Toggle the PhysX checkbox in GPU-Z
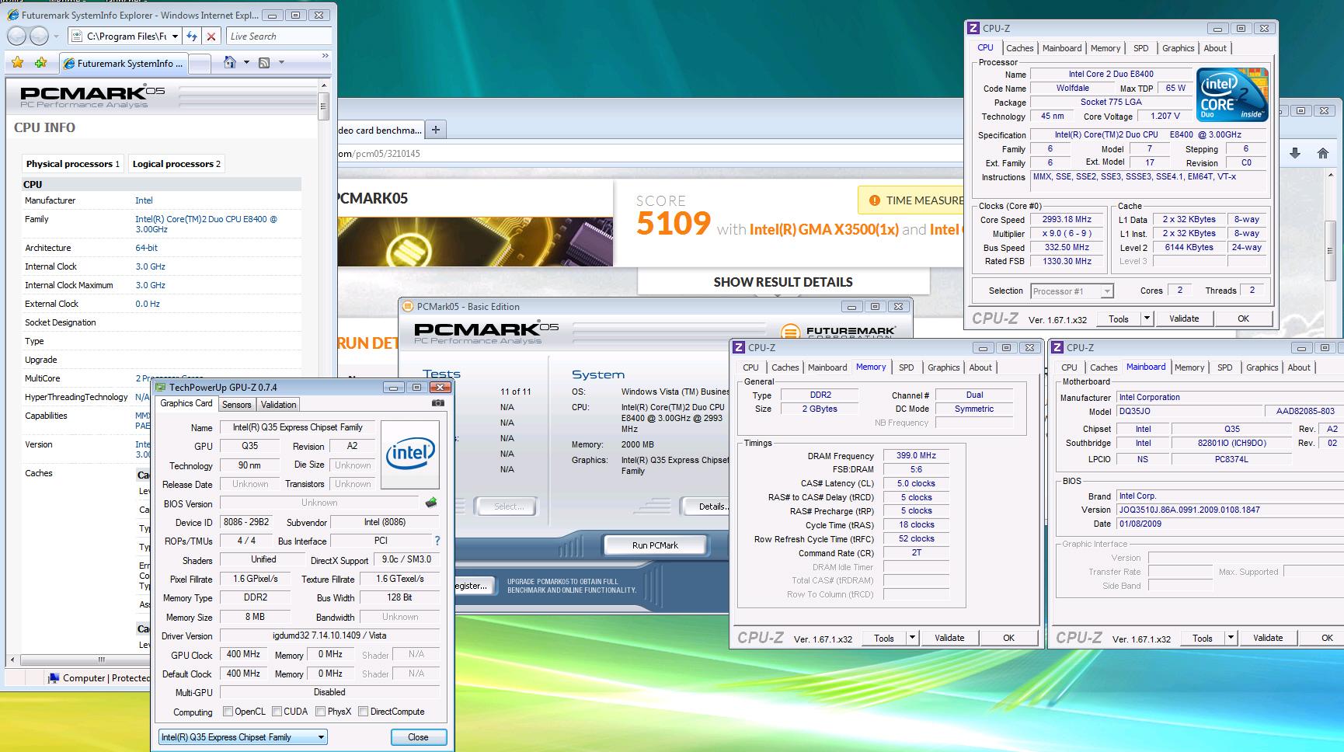This screenshot has height=752, width=1344. click(x=320, y=711)
